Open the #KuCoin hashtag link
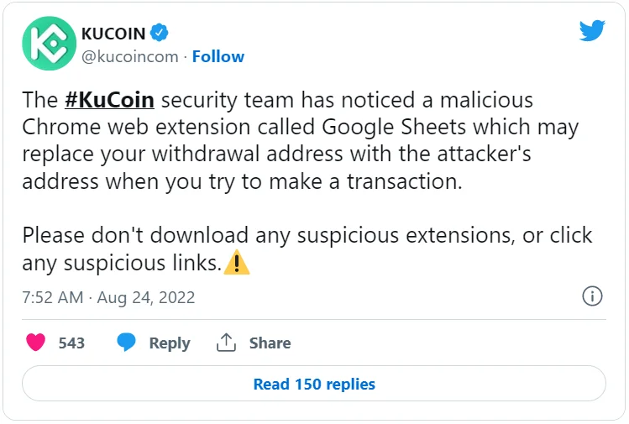Screen dimensions: 629x424 pos(108,101)
